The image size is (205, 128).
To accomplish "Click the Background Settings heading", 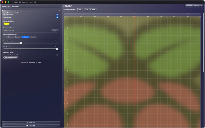I will click(x=11, y=12).
